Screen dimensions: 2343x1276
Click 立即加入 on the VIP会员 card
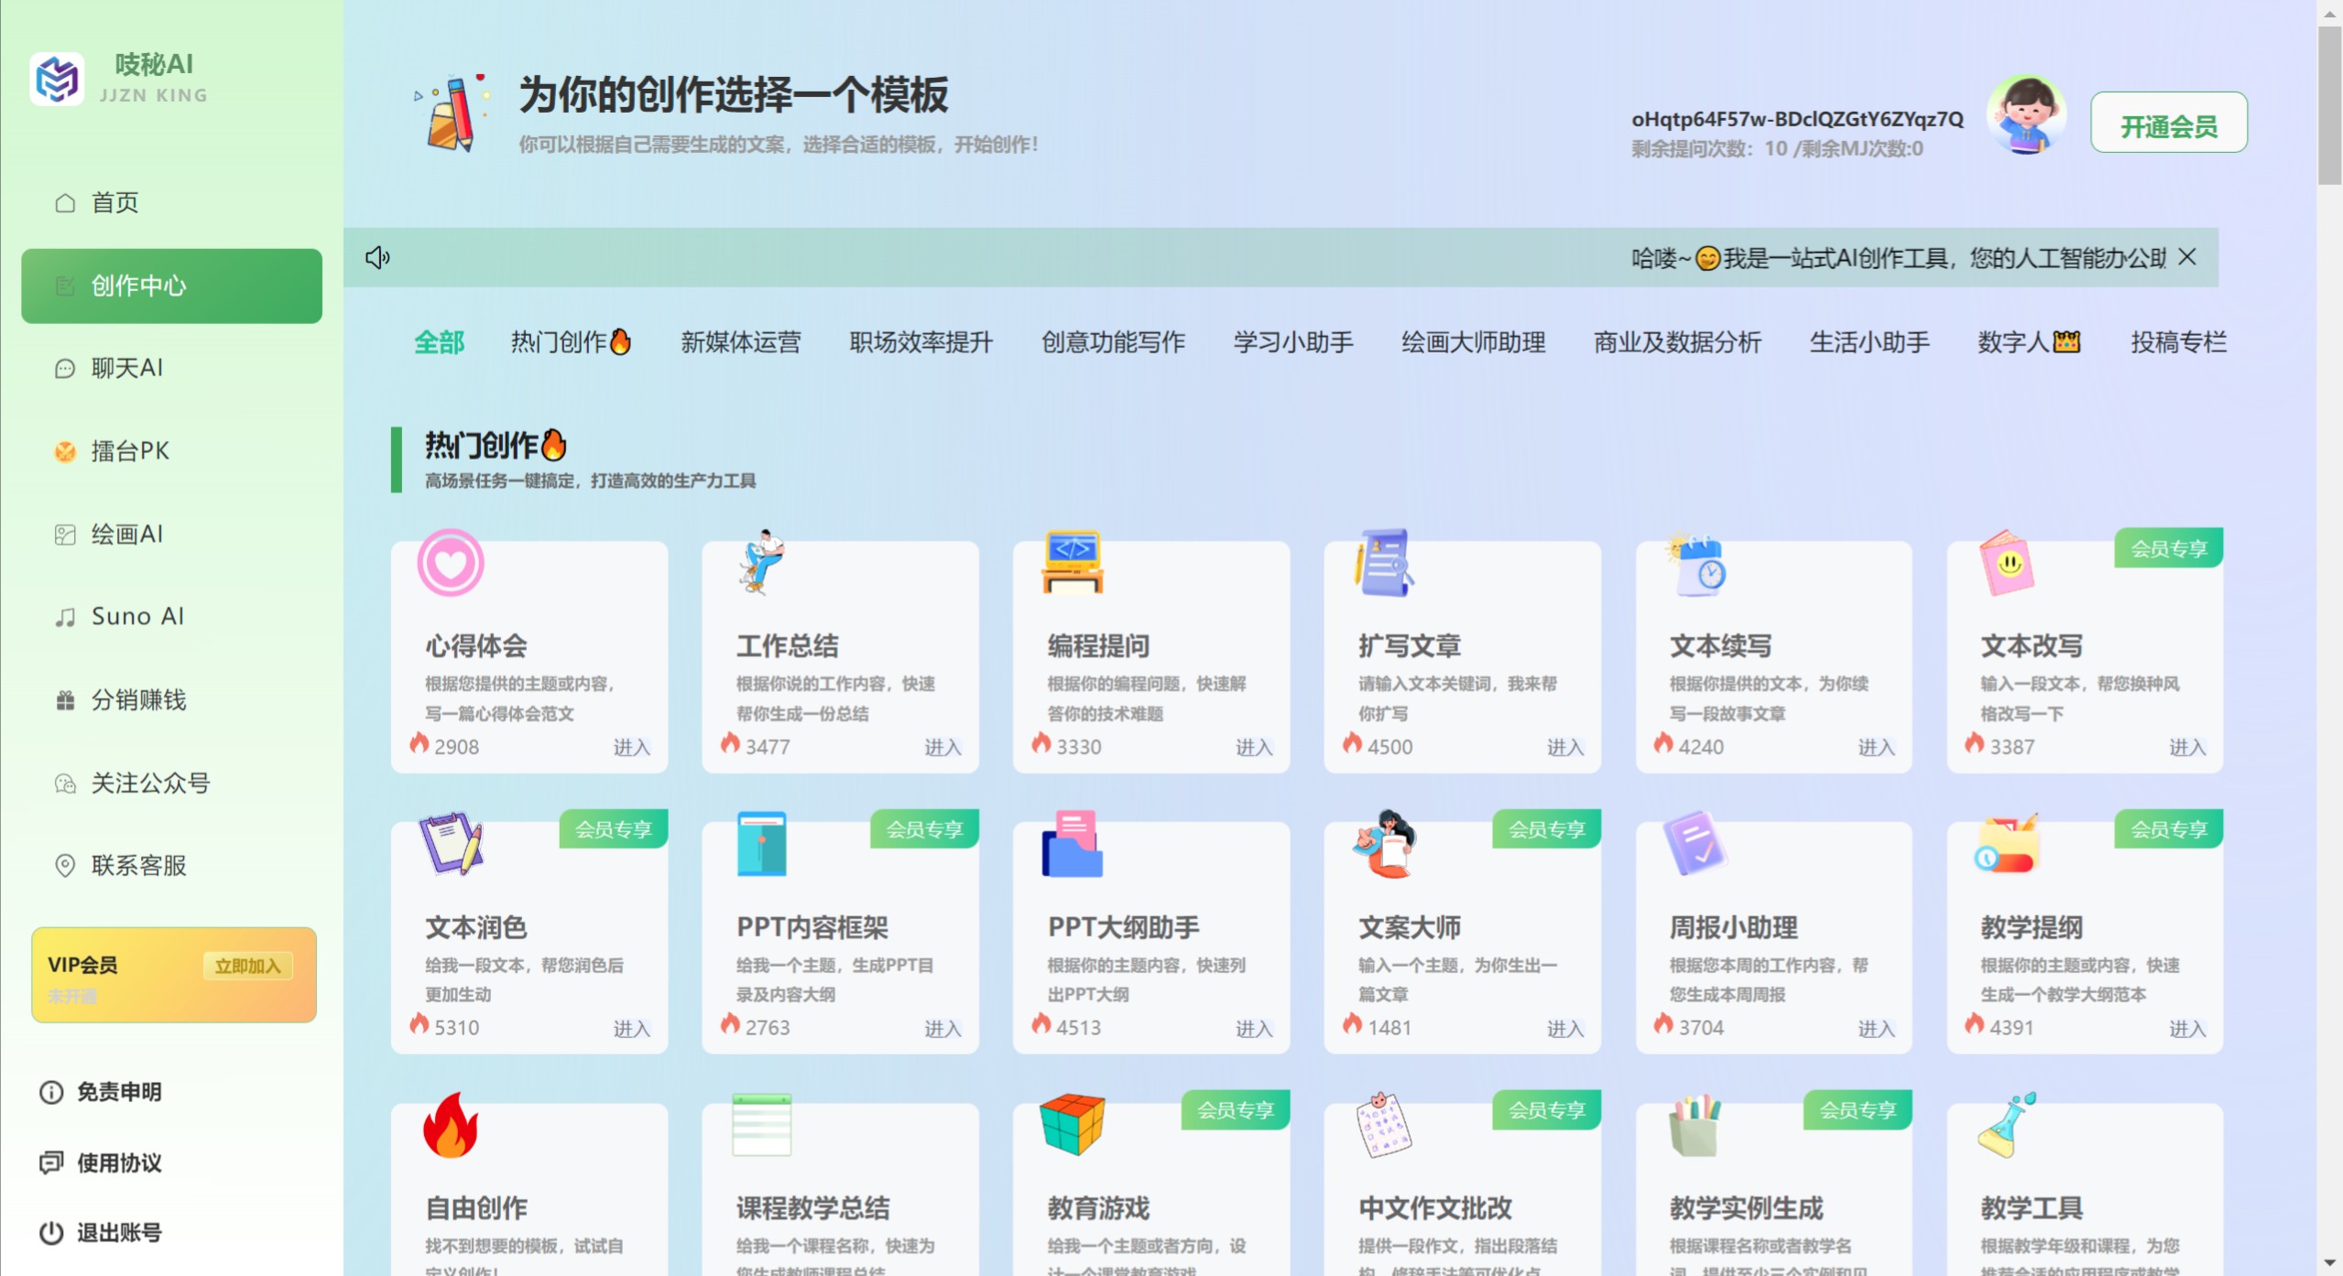tap(247, 966)
